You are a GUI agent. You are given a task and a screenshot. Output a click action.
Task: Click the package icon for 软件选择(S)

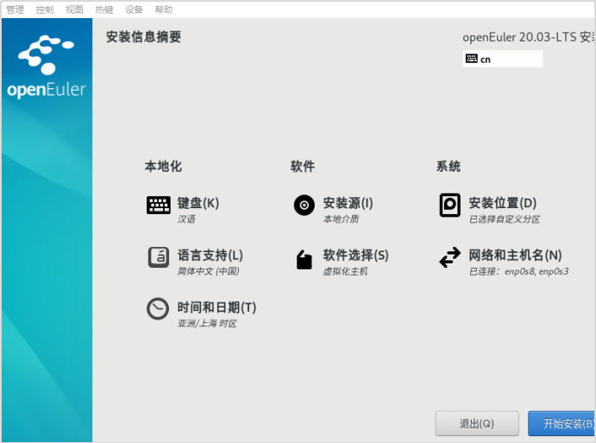tap(304, 260)
